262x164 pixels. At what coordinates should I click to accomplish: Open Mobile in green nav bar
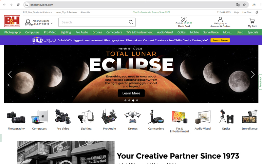tap(194, 32)
